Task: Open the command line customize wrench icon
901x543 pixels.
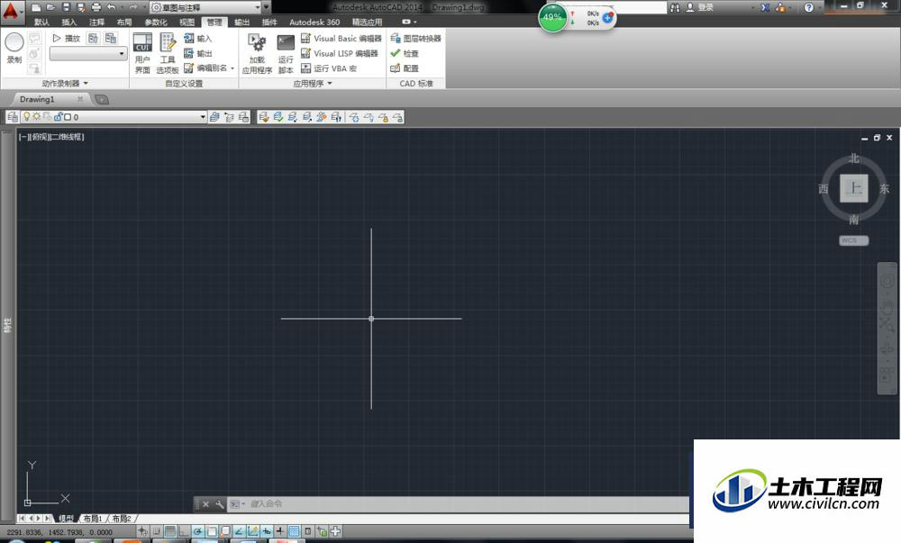Action: [x=220, y=504]
